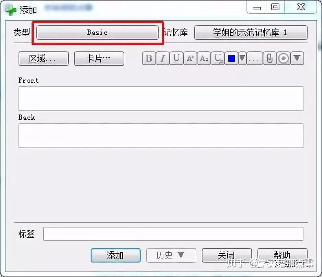Attach media file with paperclip icon

click(269, 58)
